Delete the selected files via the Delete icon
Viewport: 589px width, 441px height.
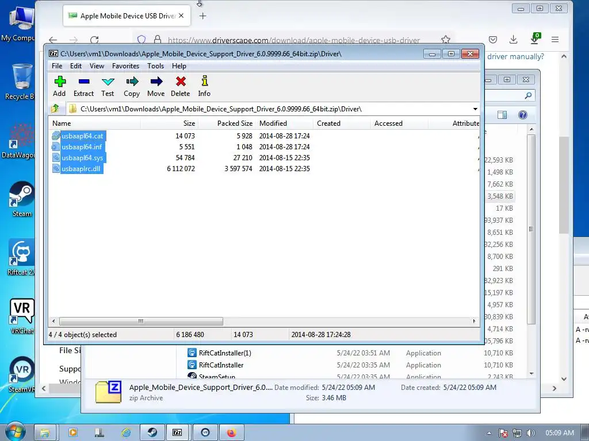(x=180, y=86)
